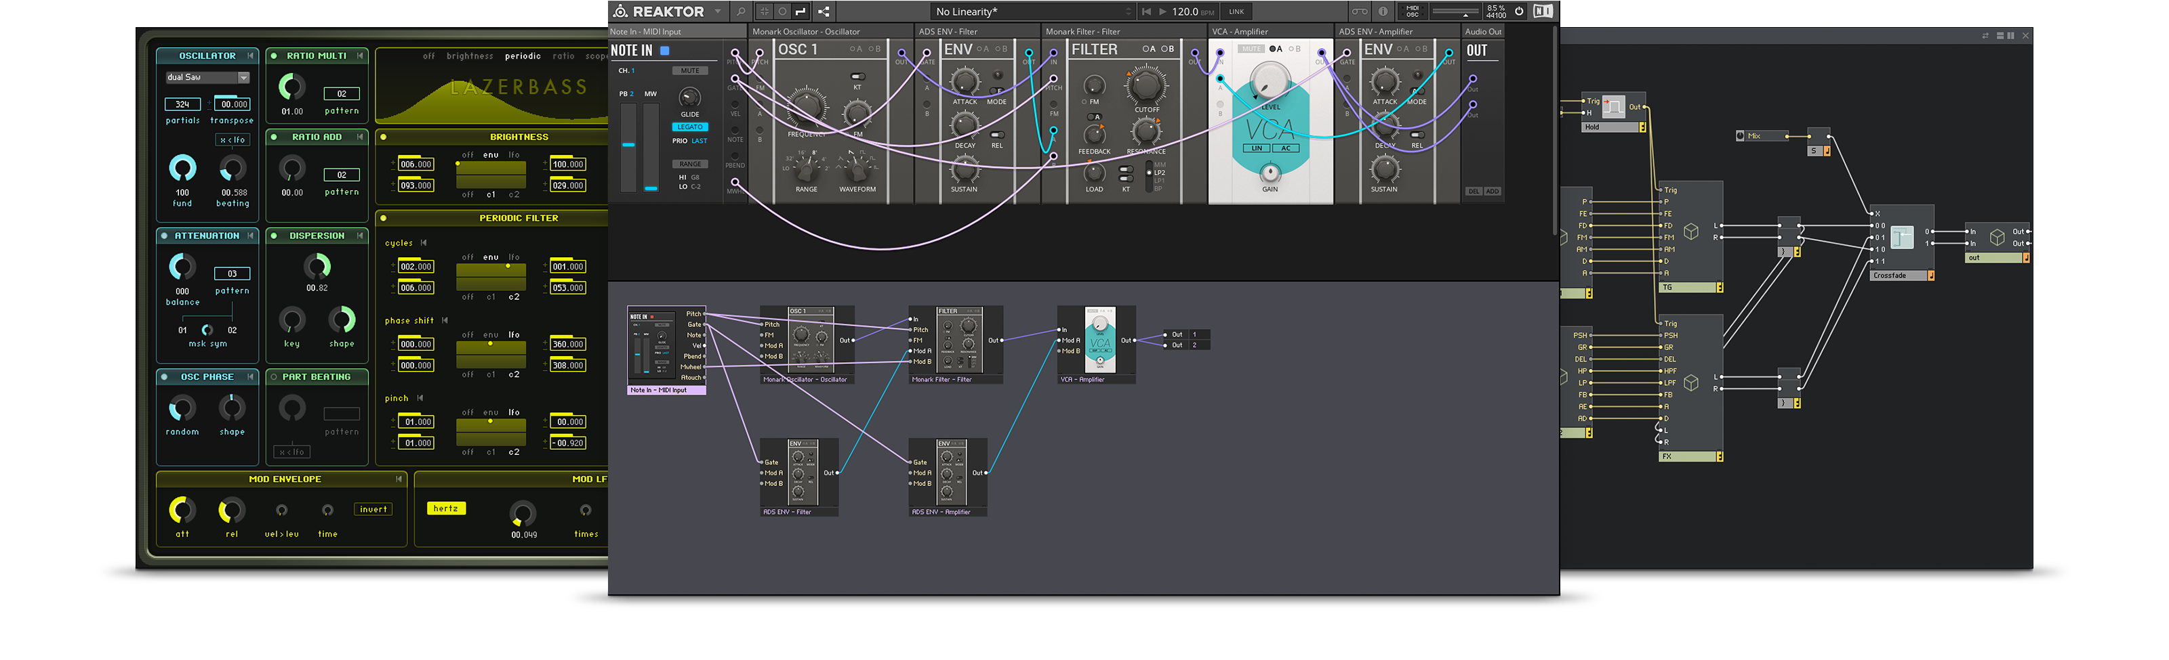This screenshot has width=2169, height=660.
Task: Click the DEL button in Audio Out
Action: (1474, 192)
